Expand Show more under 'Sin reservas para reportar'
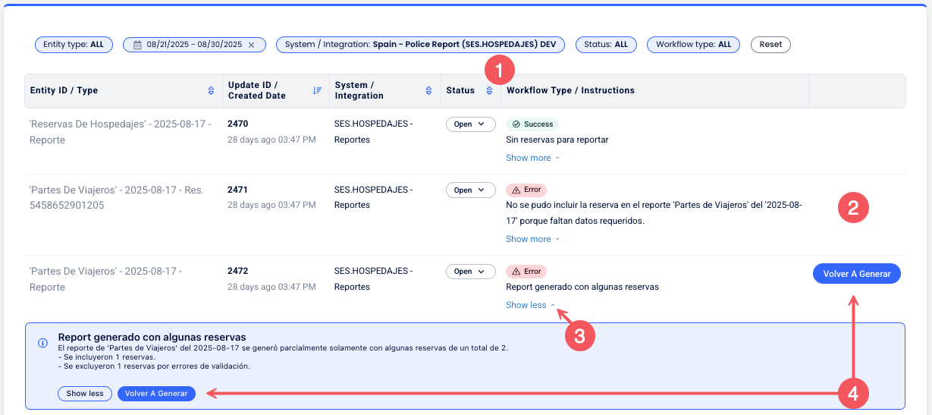 (x=532, y=158)
